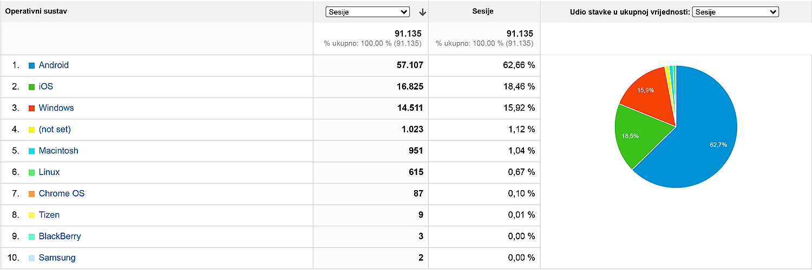Click the Tizen operating system link

click(x=49, y=215)
